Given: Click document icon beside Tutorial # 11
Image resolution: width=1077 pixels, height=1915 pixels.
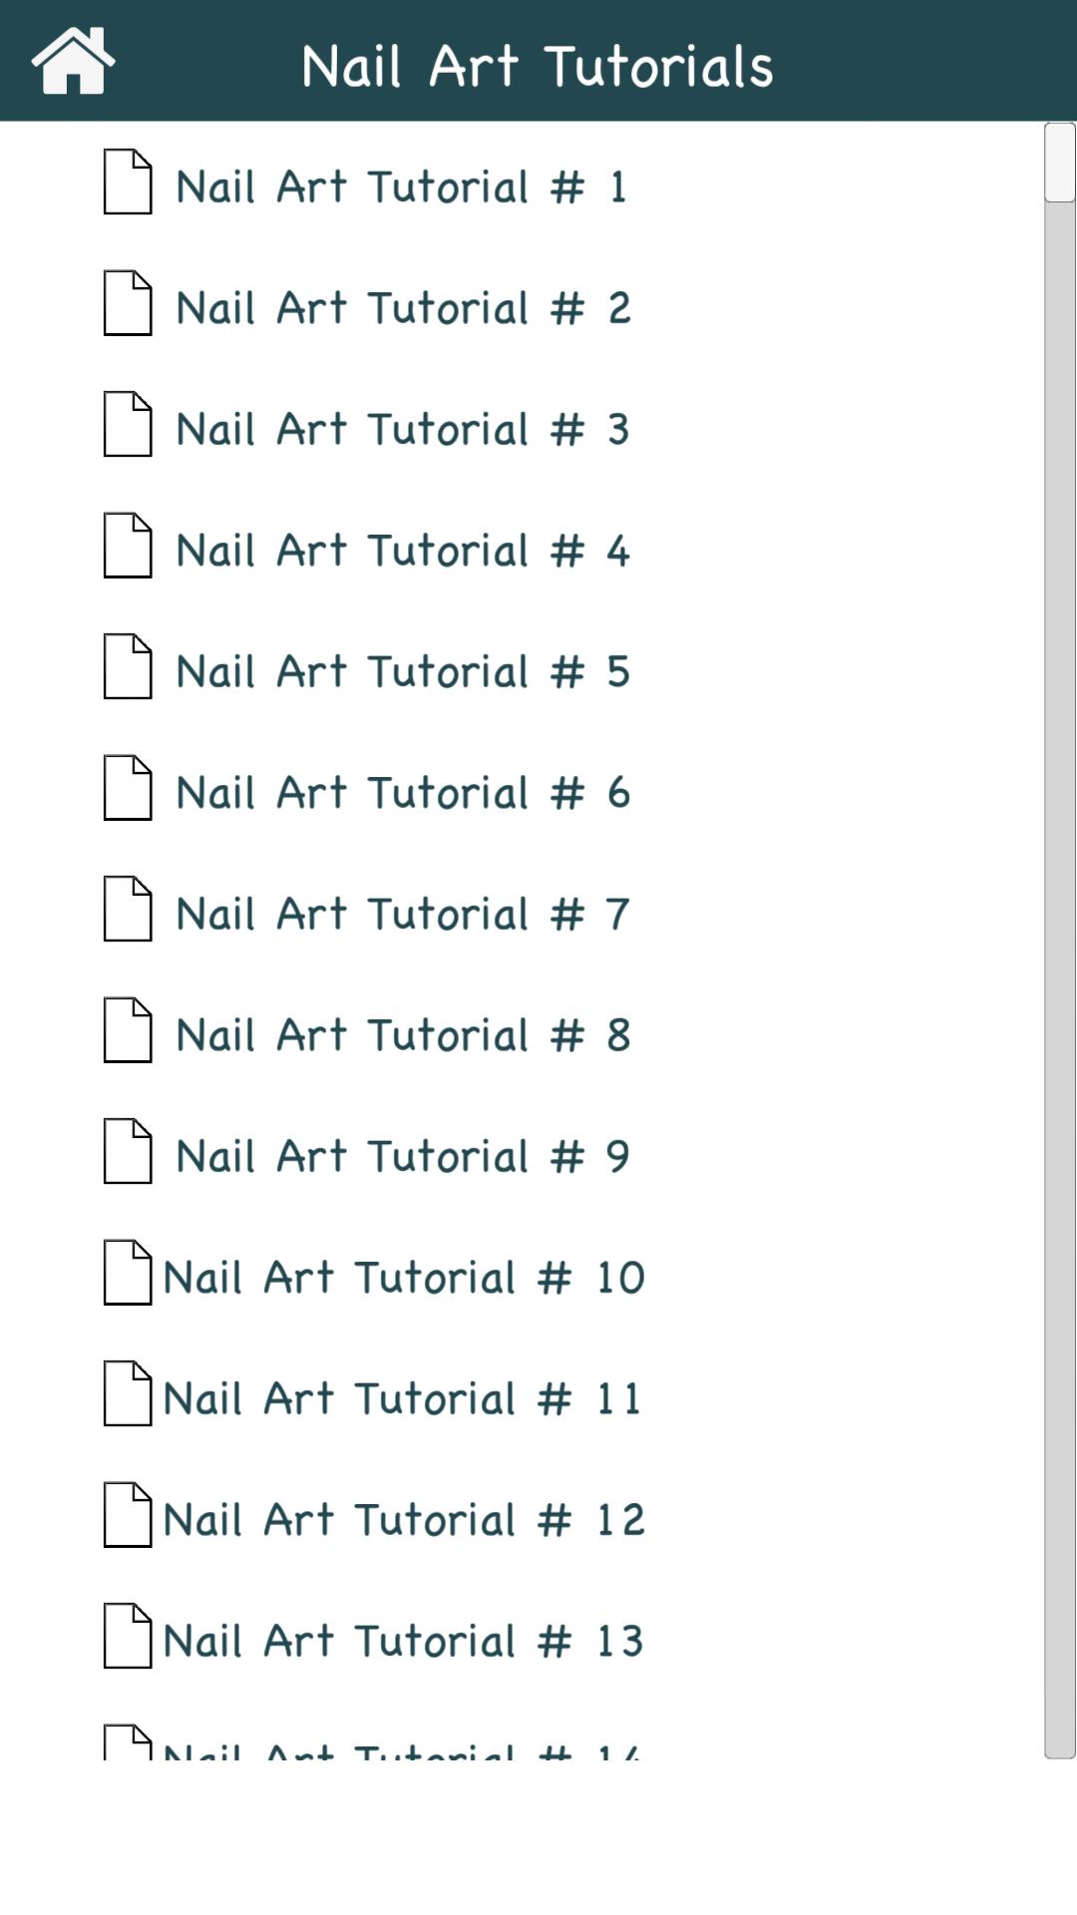Looking at the screenshot, I should 128,1393.
